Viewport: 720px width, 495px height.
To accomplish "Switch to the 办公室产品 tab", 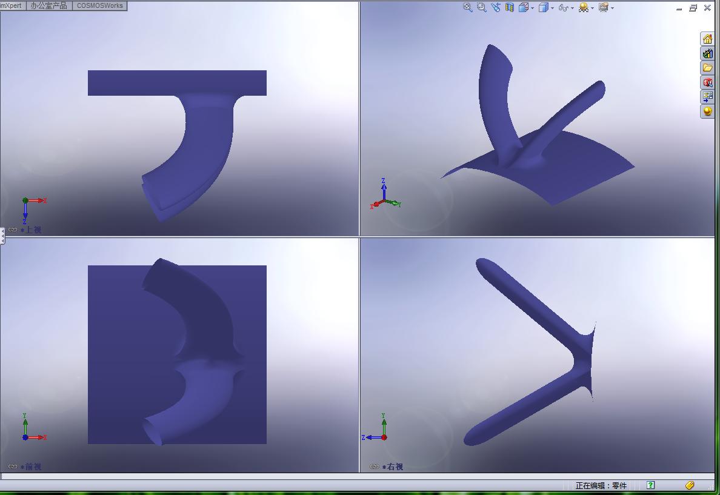I will (x=48, y=5).
